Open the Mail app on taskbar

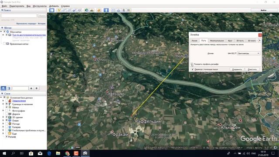click(40, 153)
